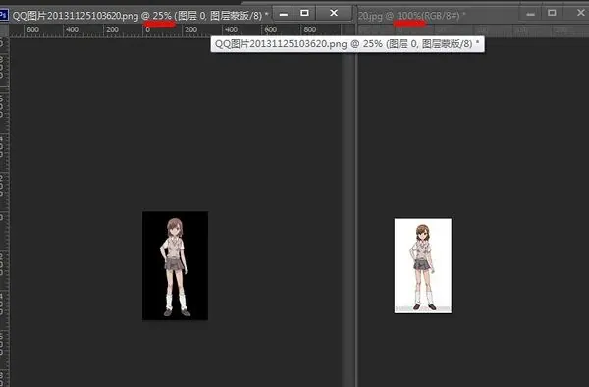The image size is (589, 387).
Task: Activate the 20.jpg @ 100% document title bar
Action: (412, 16)
